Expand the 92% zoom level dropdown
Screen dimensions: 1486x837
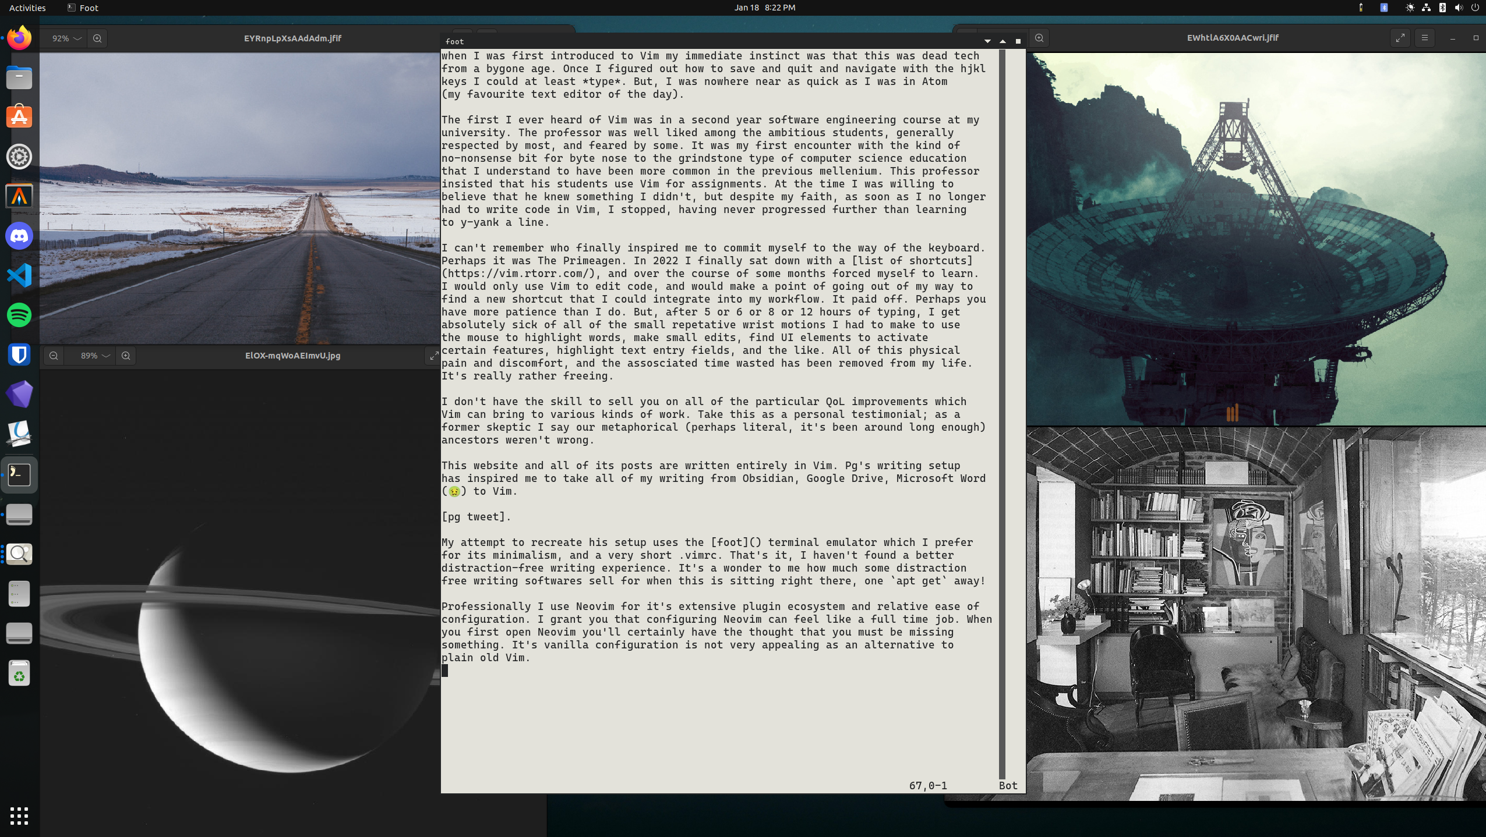[x=67, y=38]
